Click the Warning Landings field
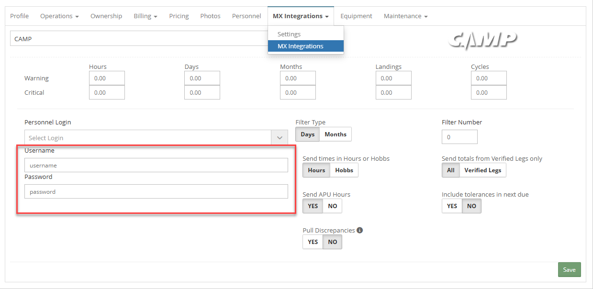Screen dimensions: 593x289 tap(393, 78)
